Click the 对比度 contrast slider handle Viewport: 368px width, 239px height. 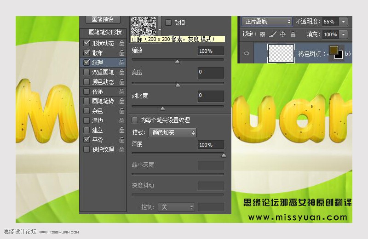tap(163, 108)
